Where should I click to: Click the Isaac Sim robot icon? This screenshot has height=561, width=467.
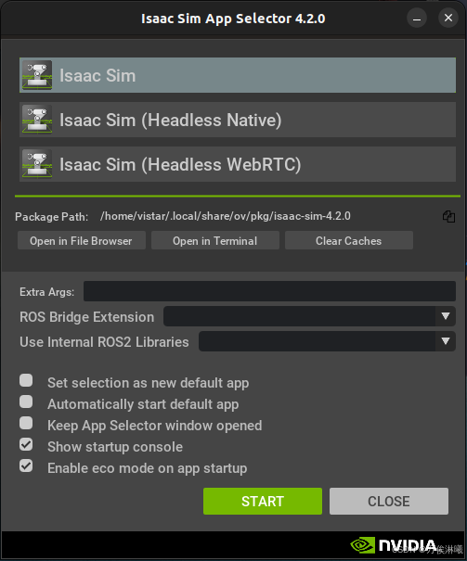(x=37, y=75)
